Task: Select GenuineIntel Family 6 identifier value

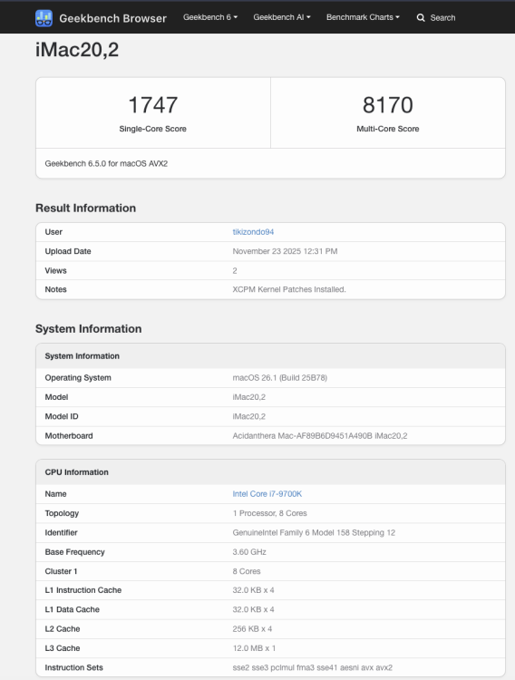Action: coord(314,532)
